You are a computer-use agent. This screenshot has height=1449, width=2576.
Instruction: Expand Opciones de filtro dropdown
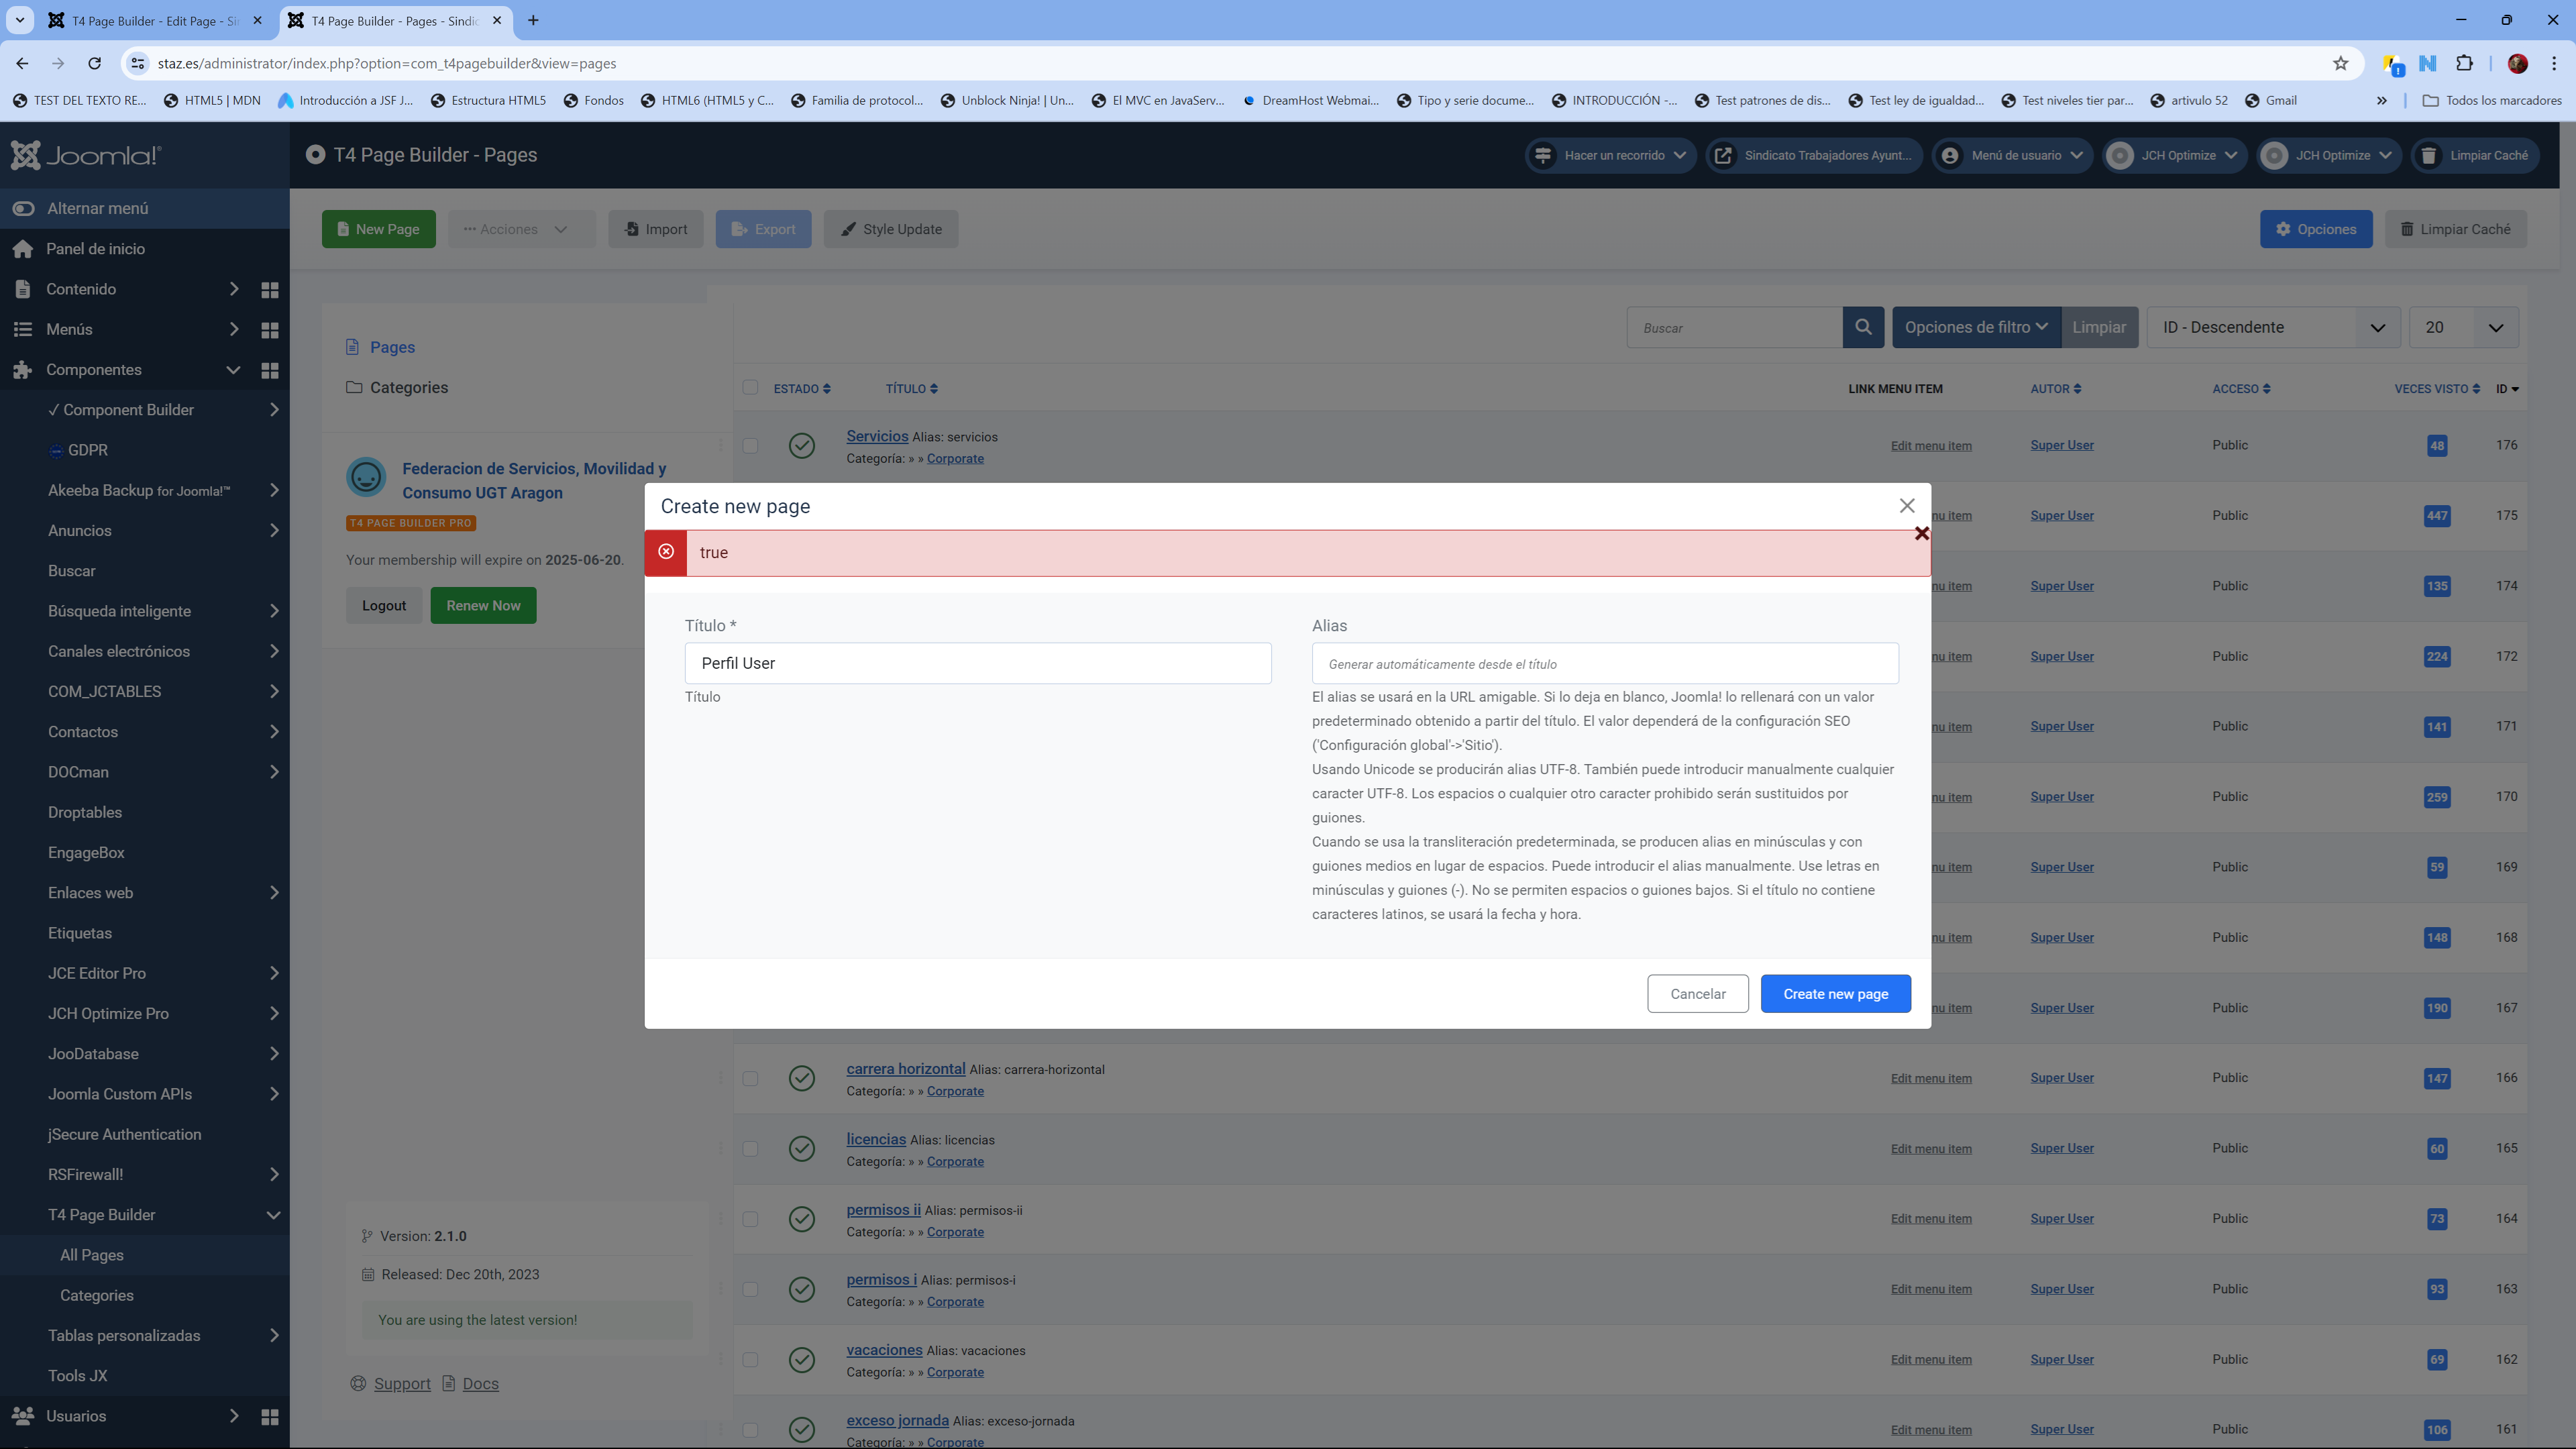(1975, 327)
